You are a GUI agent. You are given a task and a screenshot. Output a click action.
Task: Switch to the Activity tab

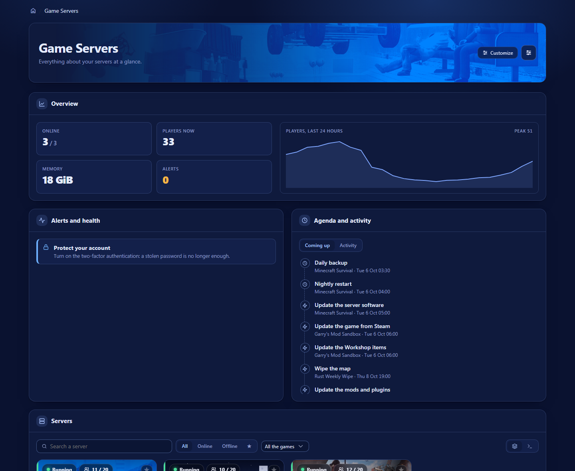click(348, 245)
